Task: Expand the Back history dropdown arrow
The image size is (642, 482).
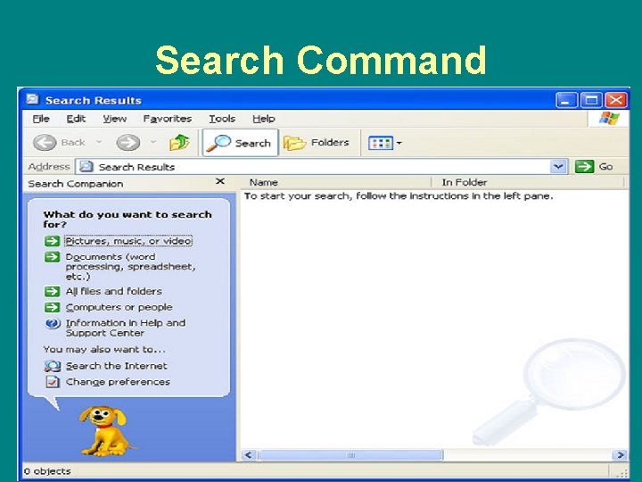Action: click(x=99, y=142)
